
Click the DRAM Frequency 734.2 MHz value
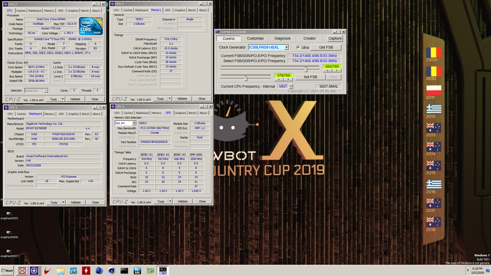171,39
